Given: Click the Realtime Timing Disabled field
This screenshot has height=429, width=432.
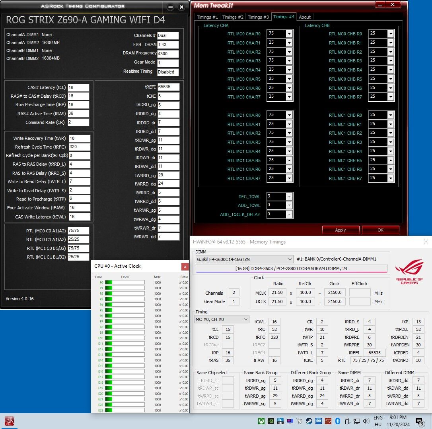Looking at the screenshot, I should pos(168,72).
